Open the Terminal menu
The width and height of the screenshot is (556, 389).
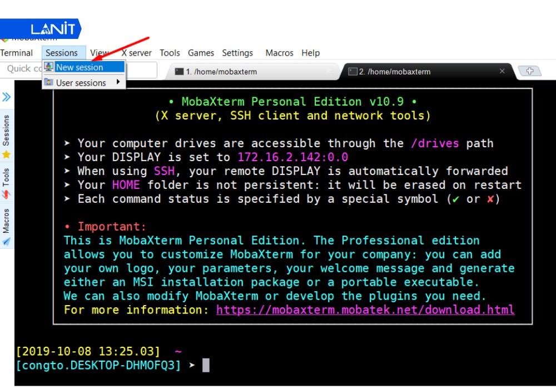(x=16, y=53)
